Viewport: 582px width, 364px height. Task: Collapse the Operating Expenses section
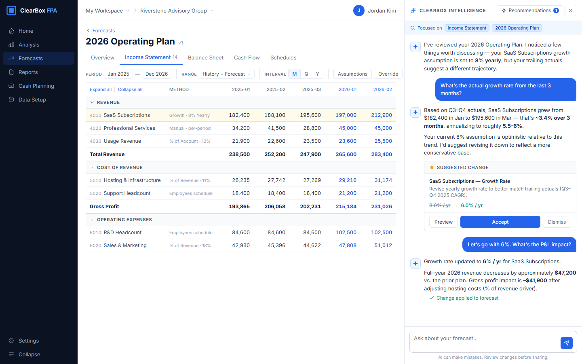tap(92, 220)
